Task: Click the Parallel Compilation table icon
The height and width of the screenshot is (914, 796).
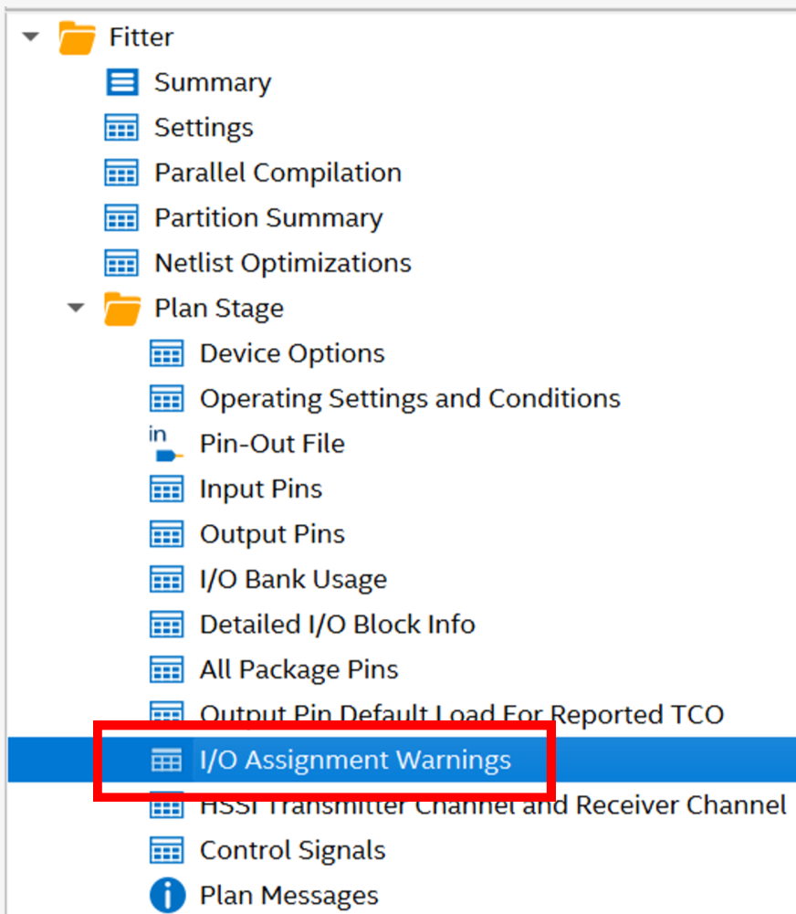Action: pyautogui.click(x=121, y=173)
